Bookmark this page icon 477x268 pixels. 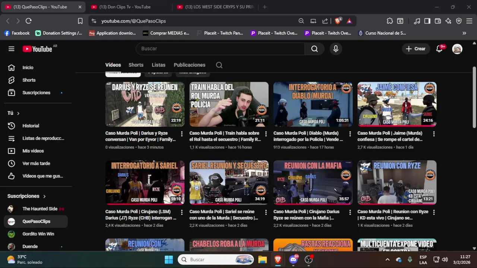80,21
